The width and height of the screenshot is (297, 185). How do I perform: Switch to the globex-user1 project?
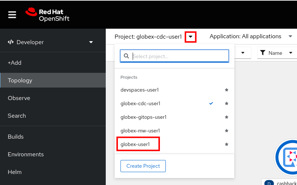click(x=135, y=145)
